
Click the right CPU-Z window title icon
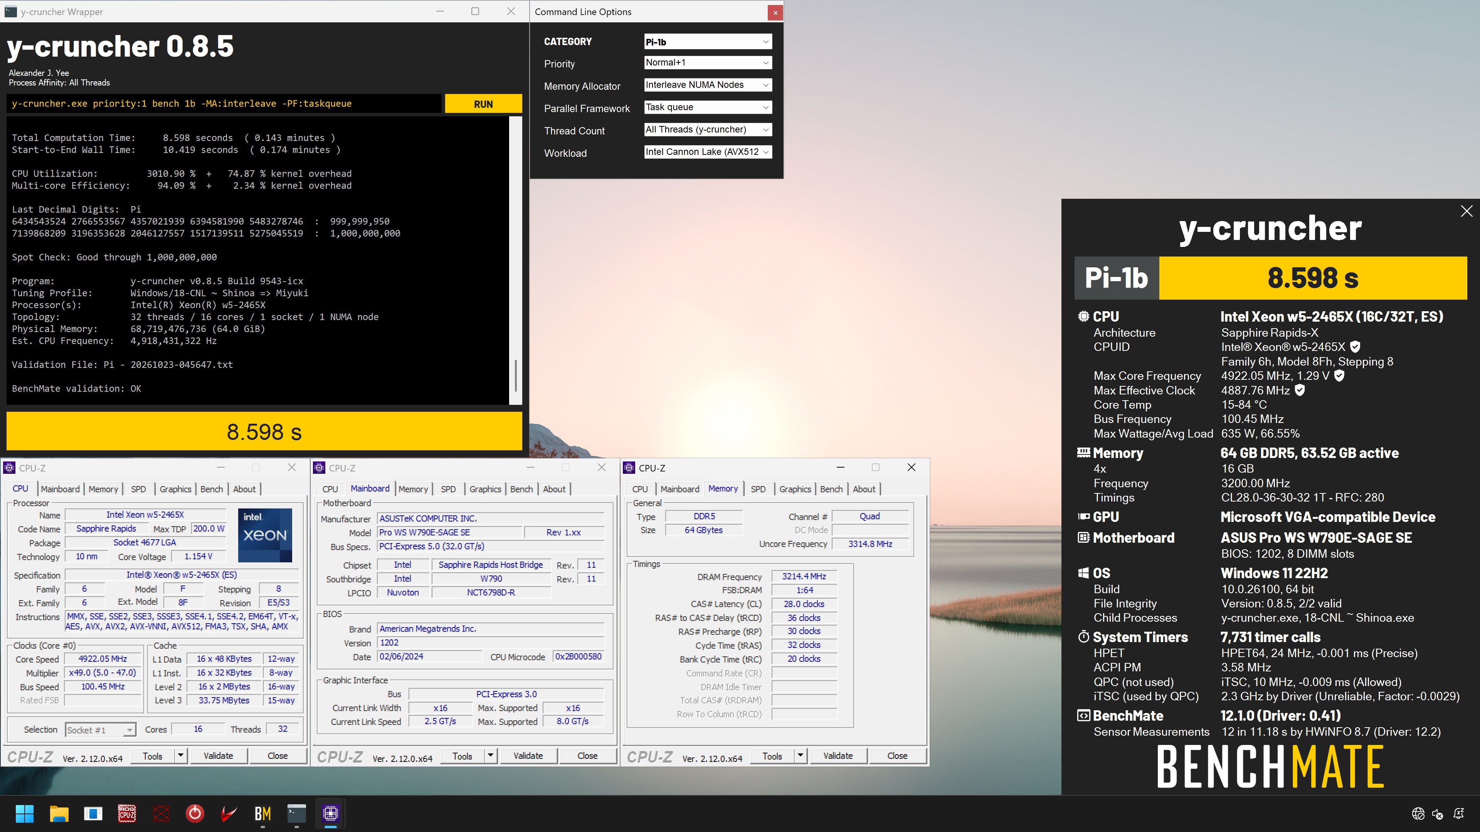[629, 467]
